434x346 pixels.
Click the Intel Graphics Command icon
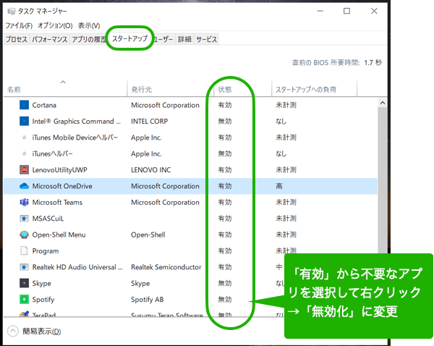(x=25, y=122)
